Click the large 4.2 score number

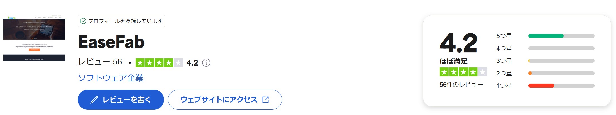pyautogui.click(x=459, y=43)
